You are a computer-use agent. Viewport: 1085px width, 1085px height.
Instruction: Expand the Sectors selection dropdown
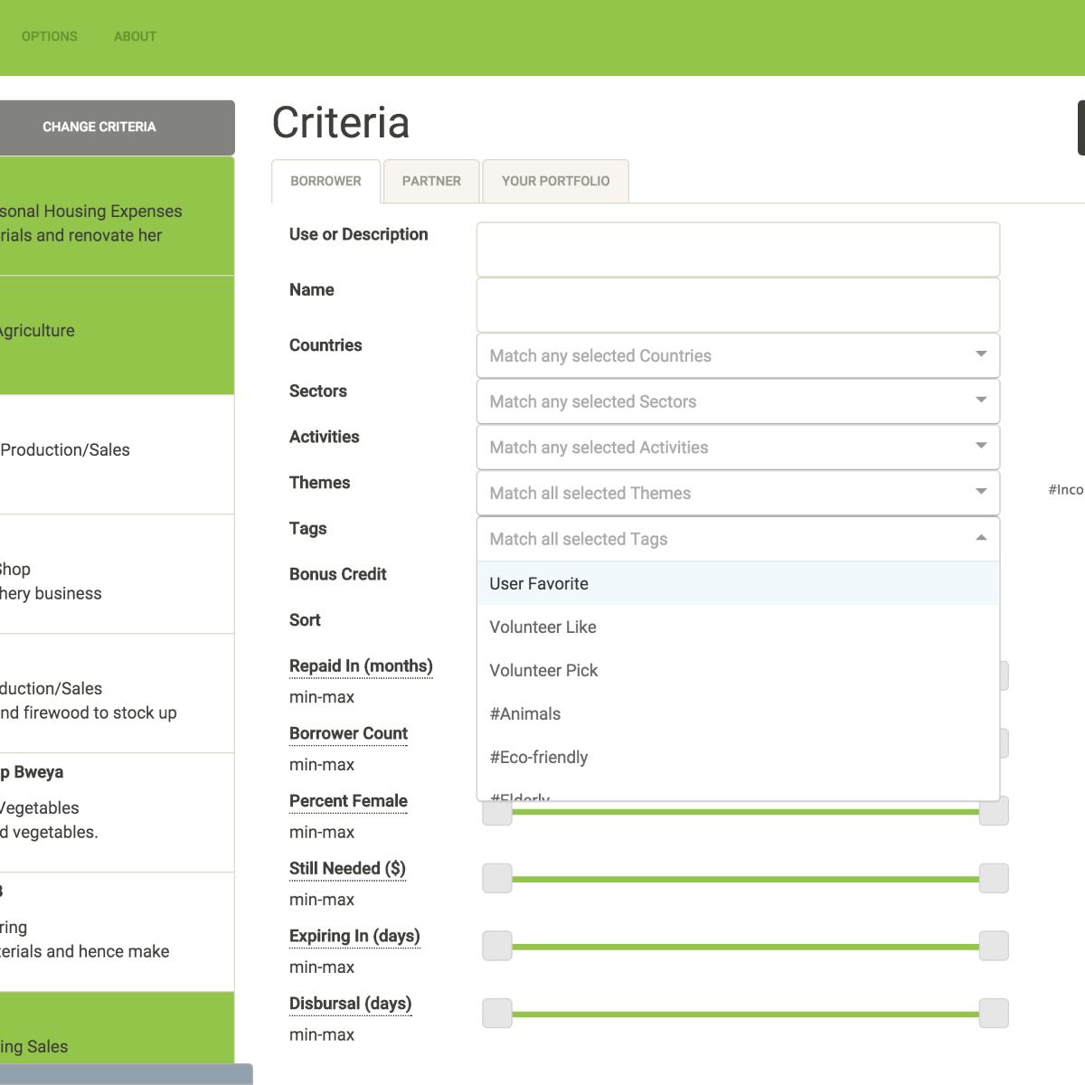pyautogui.click(x=981, y=401)
